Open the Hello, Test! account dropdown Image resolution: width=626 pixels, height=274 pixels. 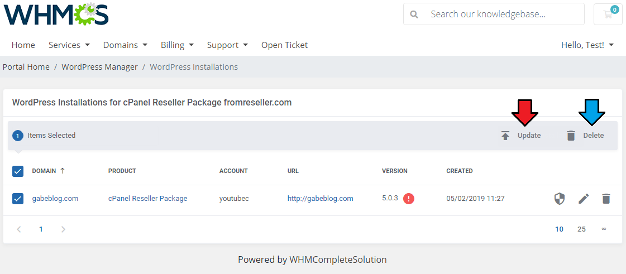coord(587,45)
